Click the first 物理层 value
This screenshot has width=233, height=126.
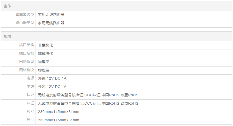pyautogui.click(x=44, y=62)
